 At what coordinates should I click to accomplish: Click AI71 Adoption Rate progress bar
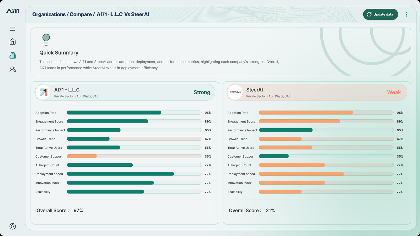(134, 112)
